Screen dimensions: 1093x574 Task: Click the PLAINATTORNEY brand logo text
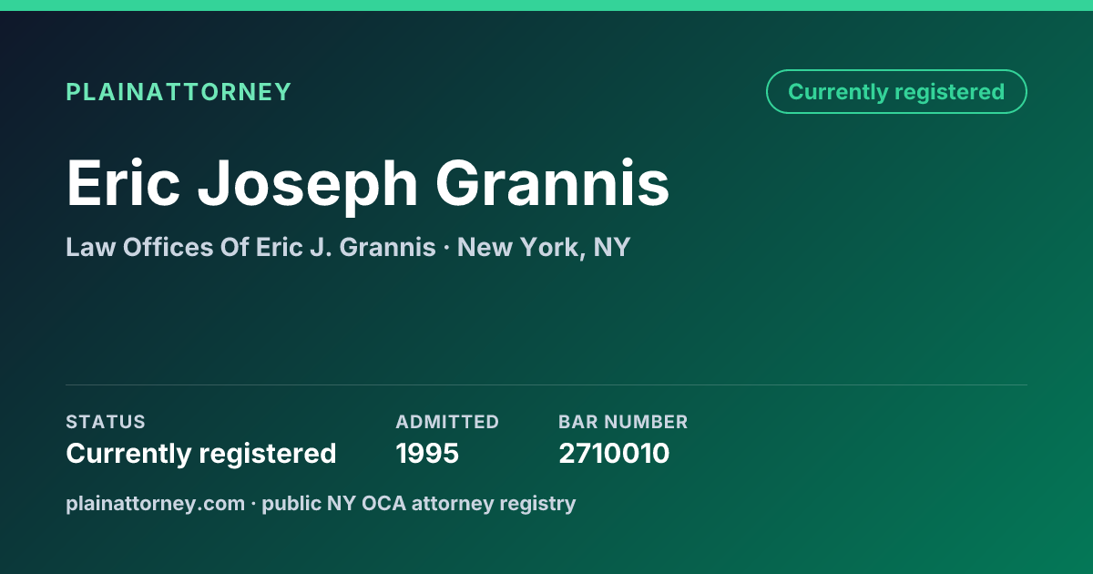pos(179,92)
